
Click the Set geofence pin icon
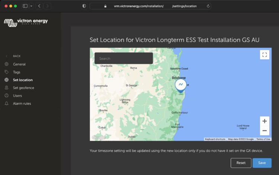(x=7, y=87)
